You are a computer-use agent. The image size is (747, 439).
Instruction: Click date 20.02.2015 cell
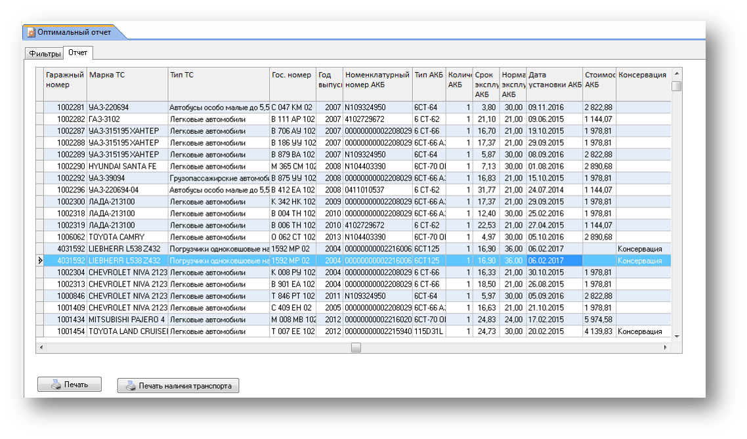click(555, 331)
